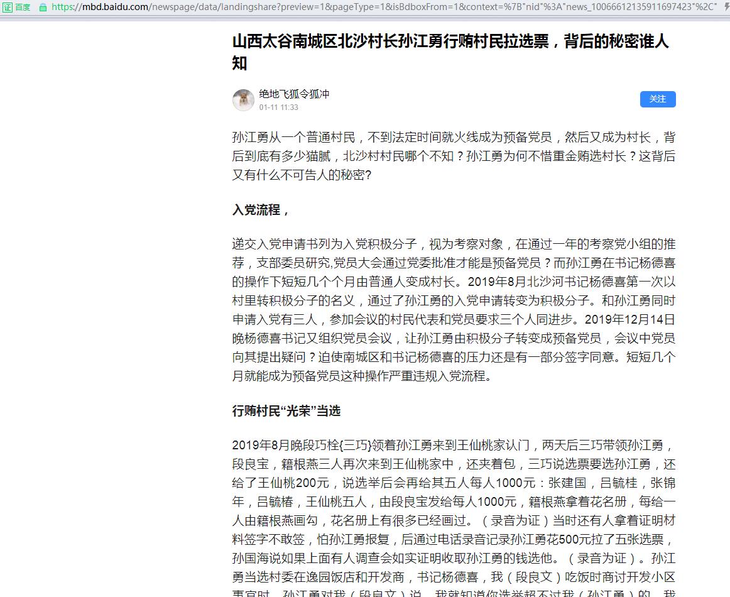
Task: Click the text line ending 严重违规入党流程
Action: pyautogui.click(x=362, y=376)
